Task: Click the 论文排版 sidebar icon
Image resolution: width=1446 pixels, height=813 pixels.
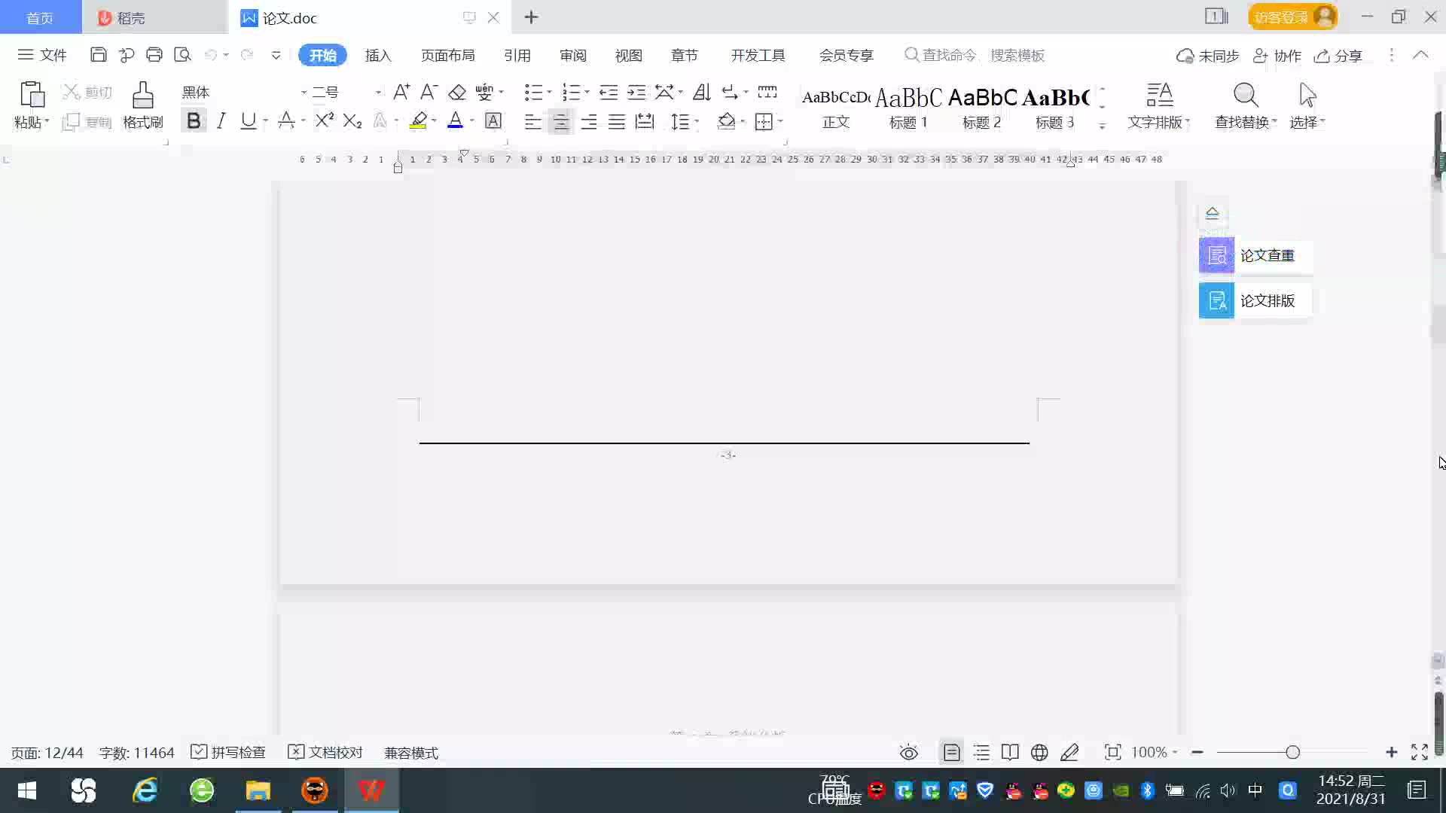Action: (x=1216, y=300)
